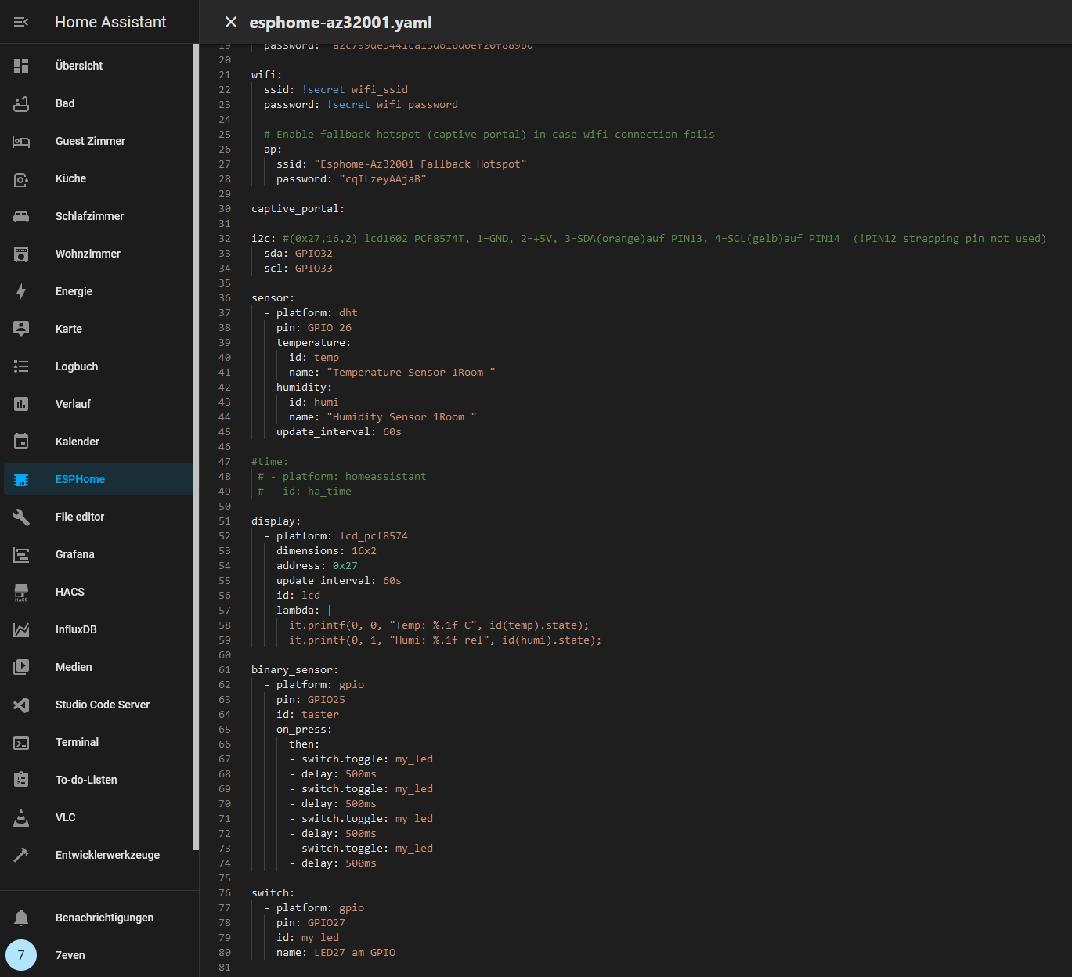Open the File editor menu entry
The image size is (1072, 977).
[98, 517]
